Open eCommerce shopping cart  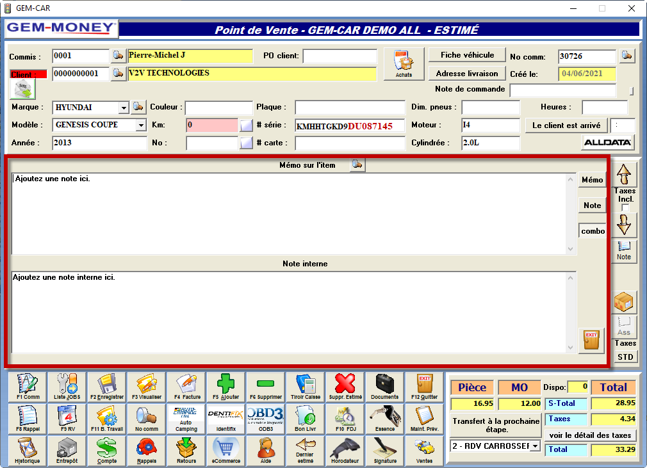226,451
